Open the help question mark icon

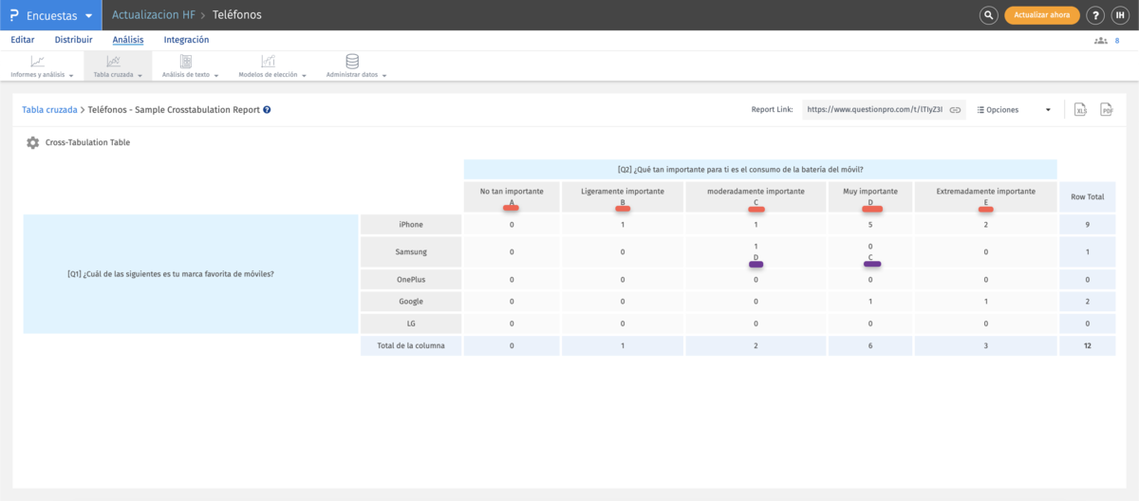(1095, 15)
